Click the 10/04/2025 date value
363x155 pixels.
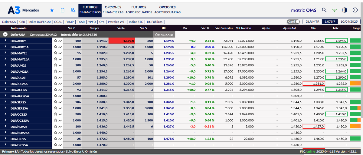click(349, 21)
